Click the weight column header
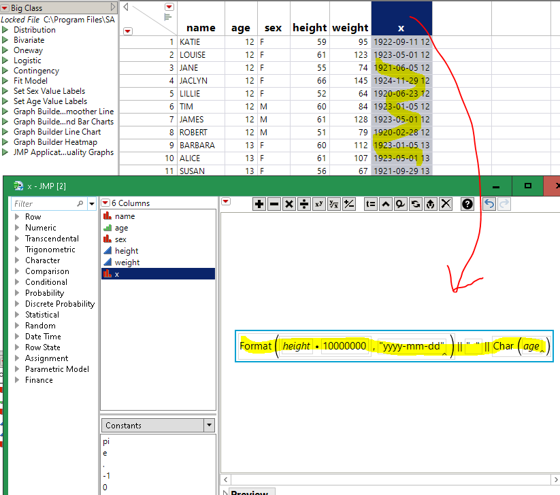 click(350, 28)
